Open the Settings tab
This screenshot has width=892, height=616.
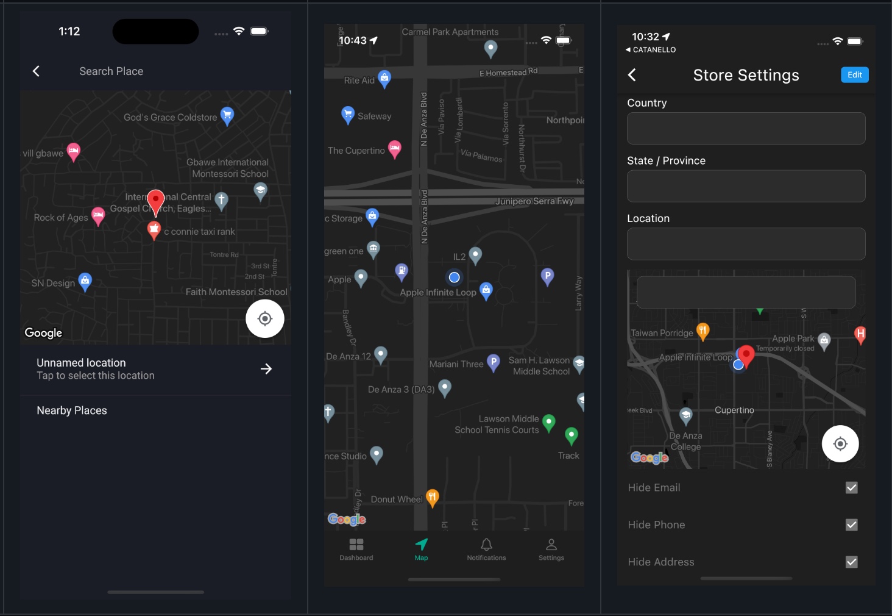[551, 549]
